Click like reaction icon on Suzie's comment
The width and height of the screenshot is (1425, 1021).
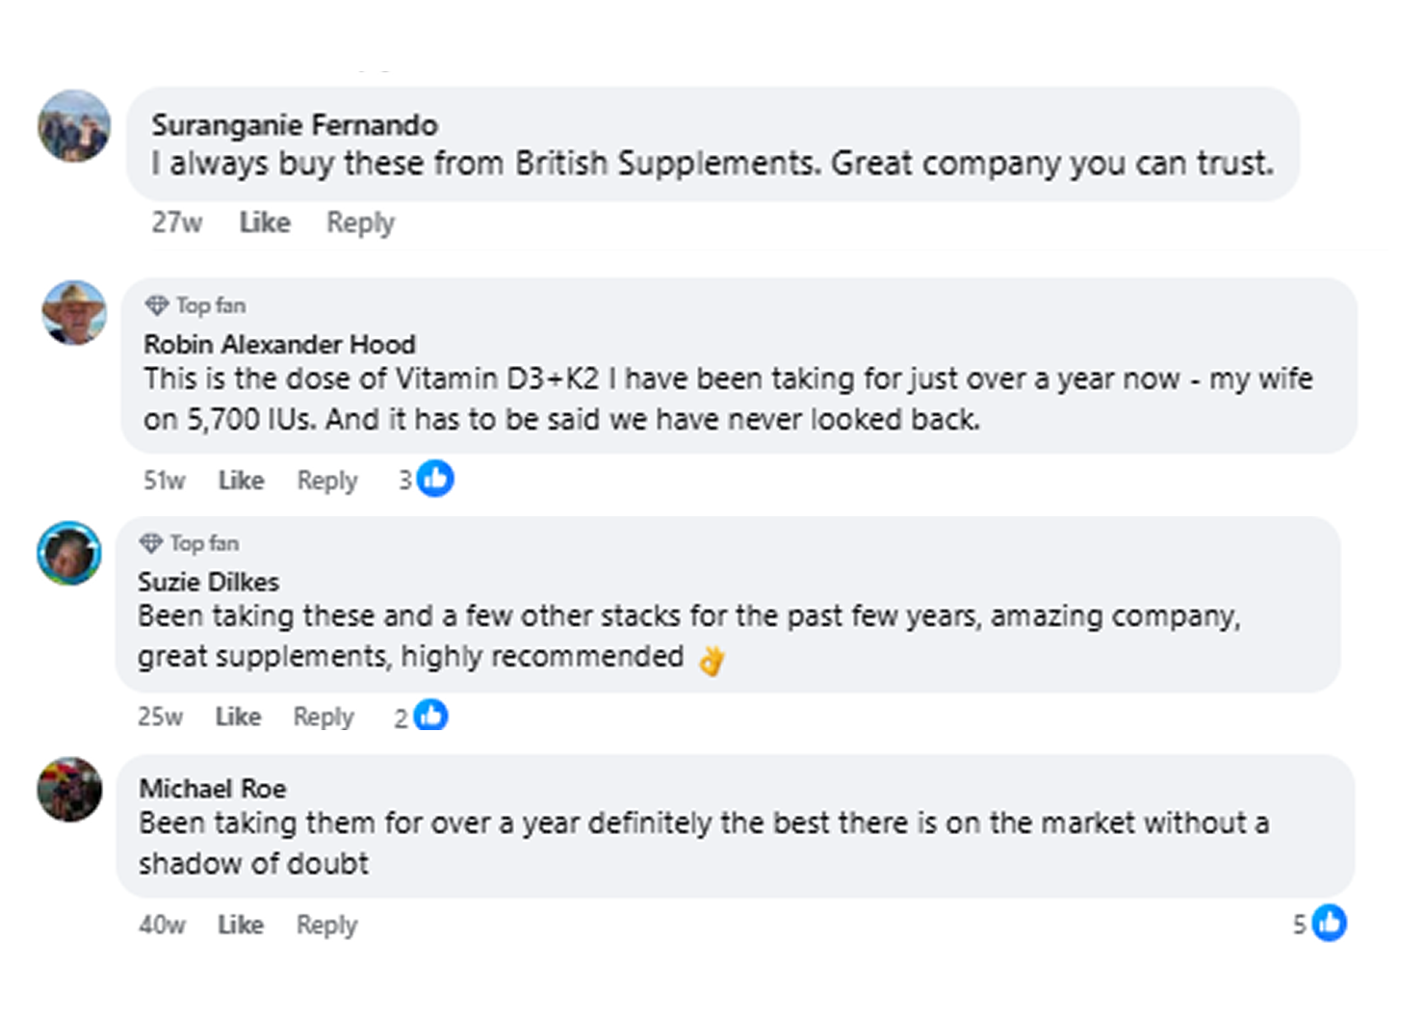pyautogui.click(x=430, y=716)
